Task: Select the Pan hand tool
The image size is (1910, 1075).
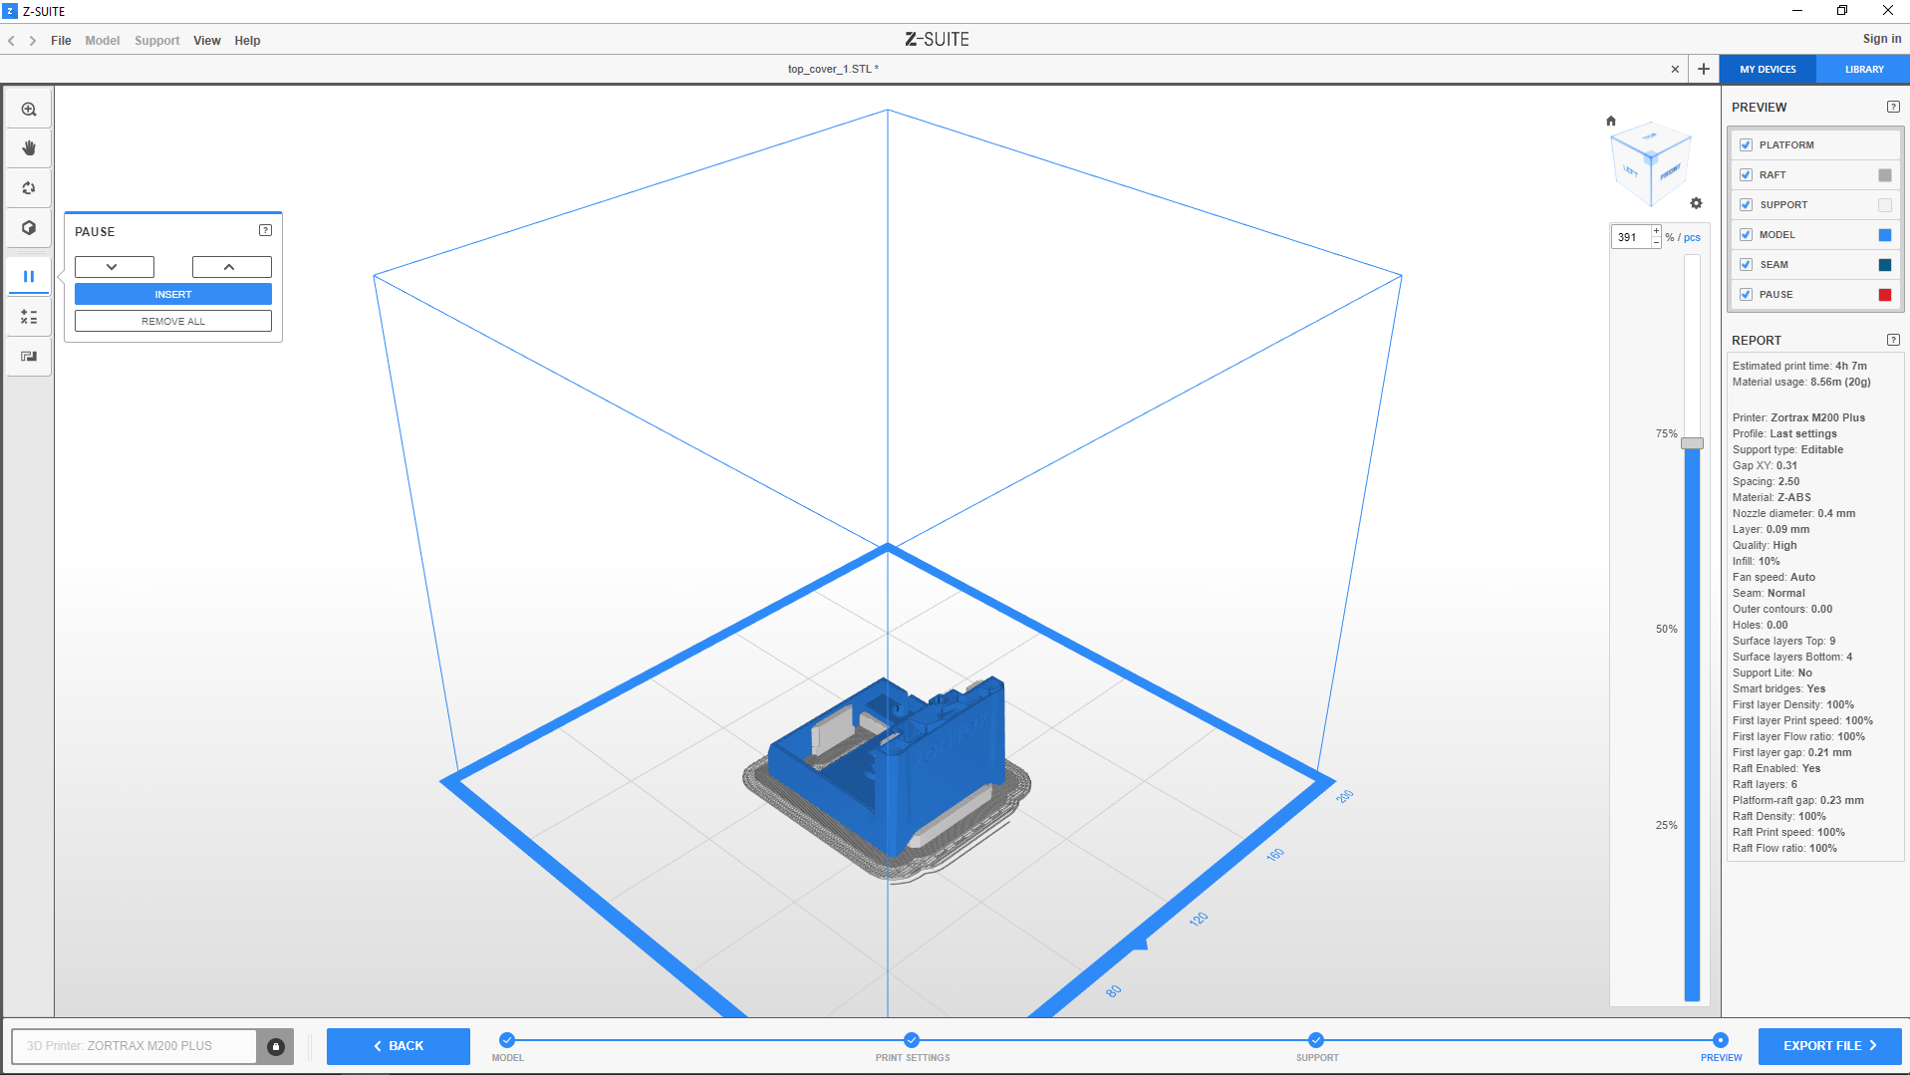Action: click(29, 148)
